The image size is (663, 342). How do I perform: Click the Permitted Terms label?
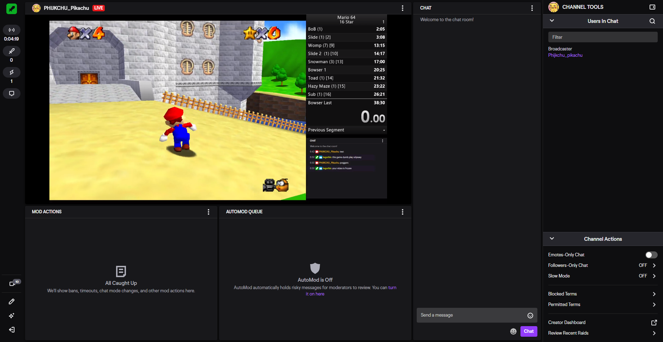564,305
